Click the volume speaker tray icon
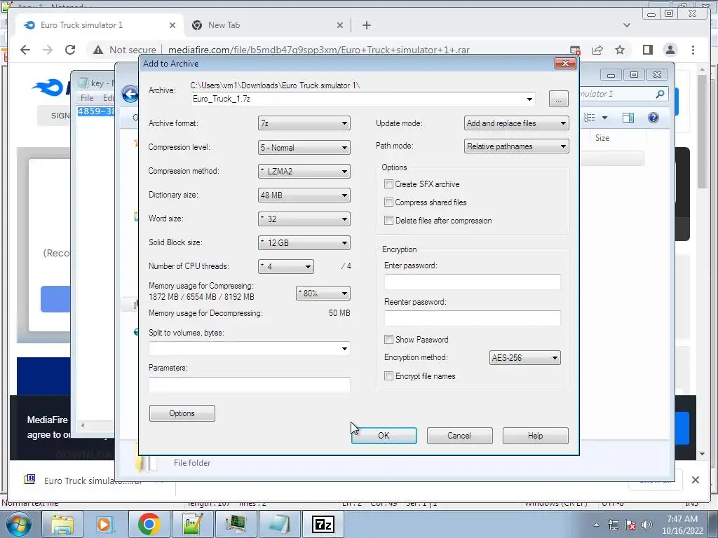This screenshot has height=538, width=718. pos(647,525)
